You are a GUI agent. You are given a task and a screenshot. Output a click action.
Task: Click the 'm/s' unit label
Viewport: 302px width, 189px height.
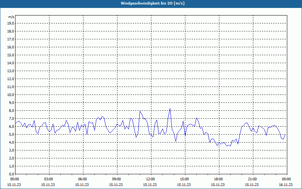[11, 17]
